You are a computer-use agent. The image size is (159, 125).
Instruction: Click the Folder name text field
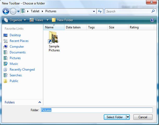(96, 110)
